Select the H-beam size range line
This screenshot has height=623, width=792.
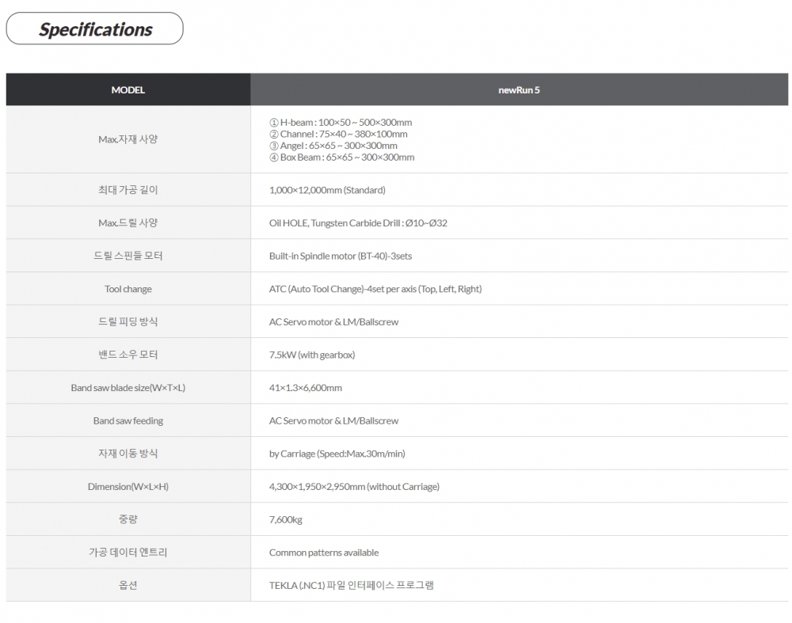(341, 123)
